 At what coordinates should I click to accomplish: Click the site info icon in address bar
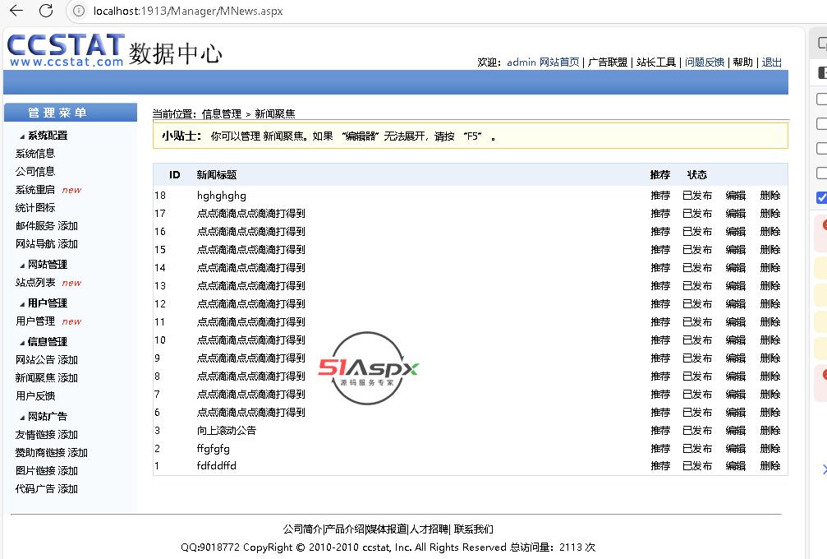tap(79, 11)
